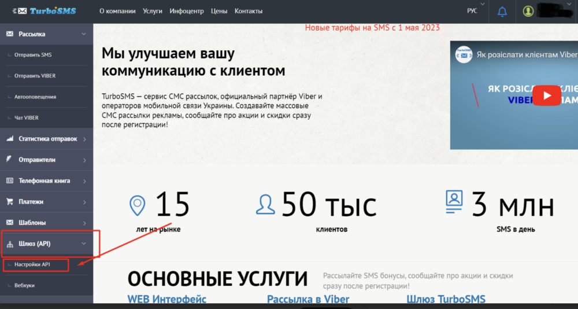Screen dimensions: 578x309
Task: Click the map pin icon beside 15
Action: [x=137, y=205]
